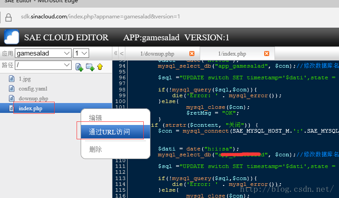The width and height of the screenshot is (339, 198).
Task: Choose 删除 from the context menu
Action: (95, 149)
